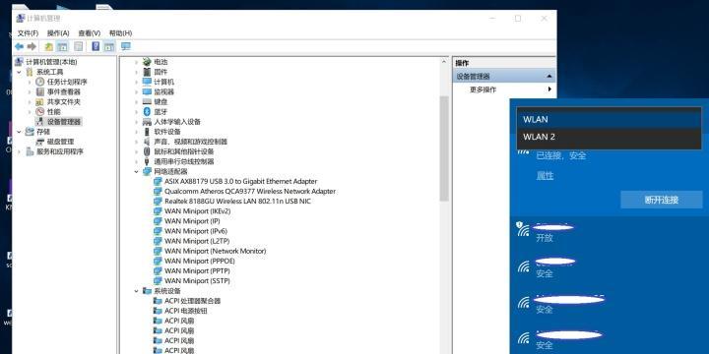Select Realtek 8188GU Wireless LAN adapter
This screenshot has width=709, height=354.
[237, 201]
